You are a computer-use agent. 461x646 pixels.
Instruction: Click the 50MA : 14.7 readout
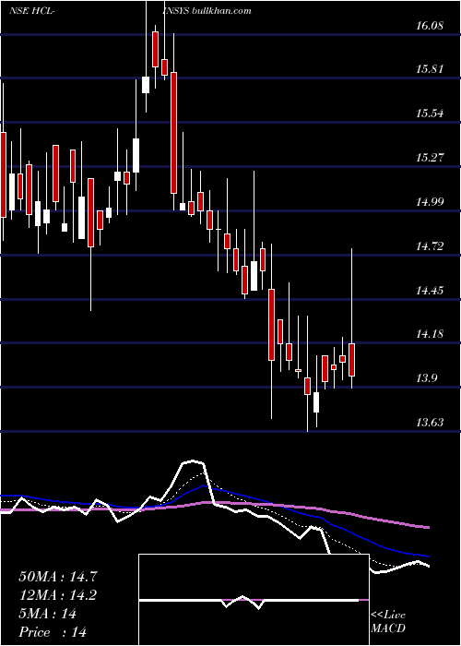(x=58, y=577)
